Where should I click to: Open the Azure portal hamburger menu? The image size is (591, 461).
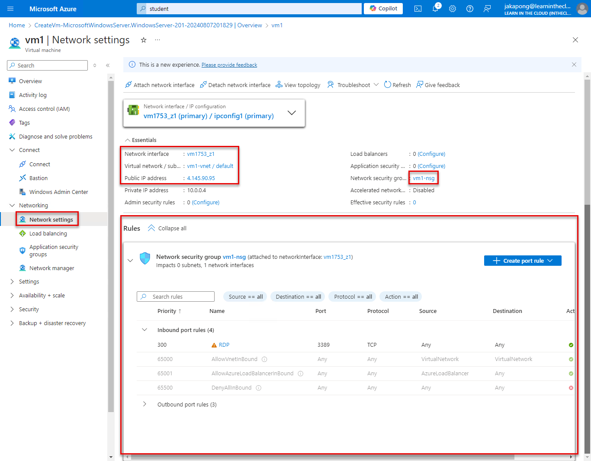(x=10, y=9)
